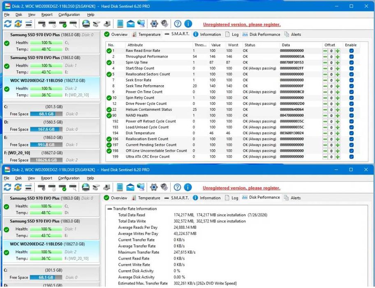Toggle Enable checkbox for Helium Containment Status
The image size is (375, 288).
pos(351,109)
